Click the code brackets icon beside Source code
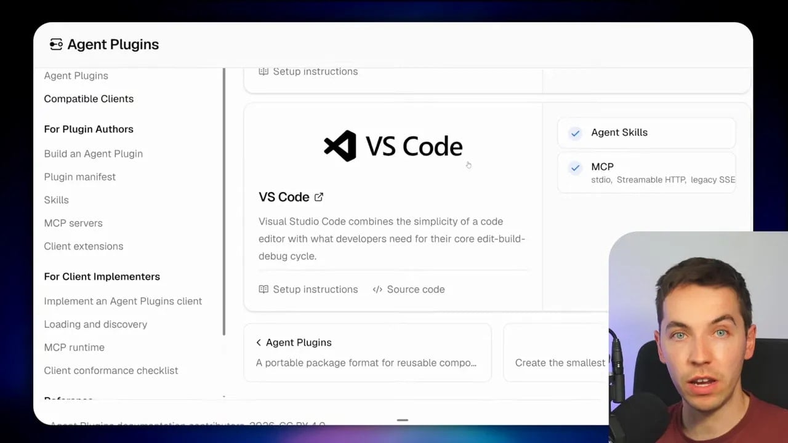Image resolution: width=788 pixels, height=443 pixels. pyautogui.click(x=377, y=289)
